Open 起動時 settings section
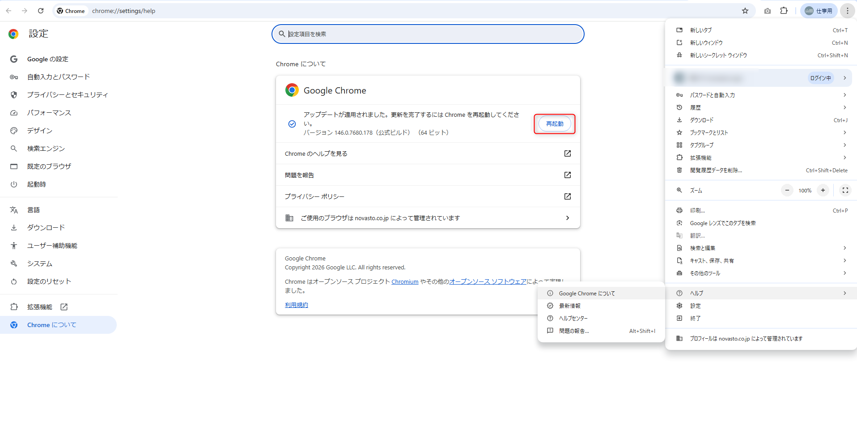Image resolution: width=857 pixels, height=443 pixels. click(58, 184)
